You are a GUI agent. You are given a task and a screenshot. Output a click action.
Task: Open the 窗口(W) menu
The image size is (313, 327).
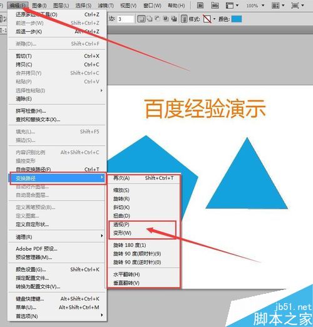tap(152, 6)
